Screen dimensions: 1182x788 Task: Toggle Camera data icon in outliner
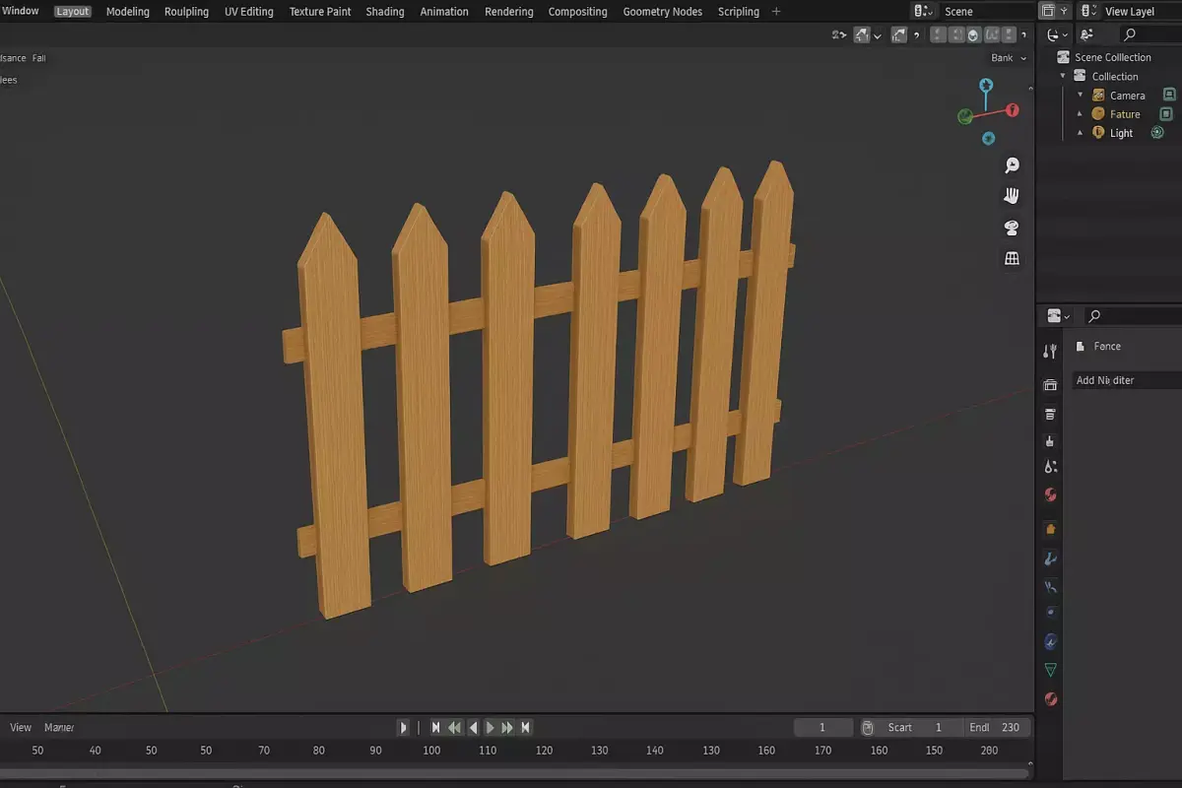[x=1169, y=95]
